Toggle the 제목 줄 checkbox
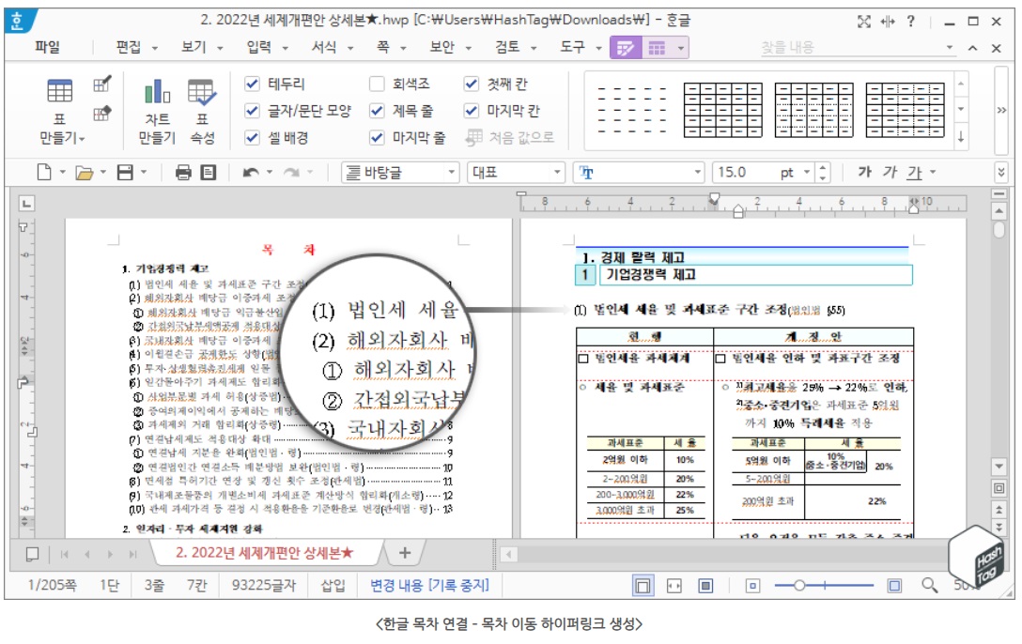 377,111
